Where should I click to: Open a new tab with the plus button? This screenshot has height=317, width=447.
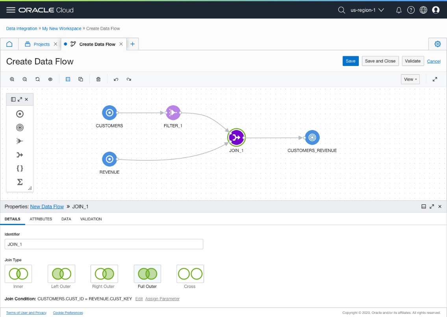tap(132, 44)
